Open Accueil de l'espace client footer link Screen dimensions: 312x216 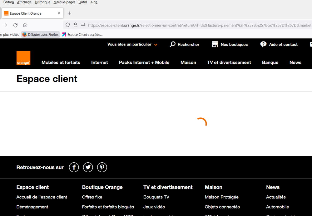42,197
